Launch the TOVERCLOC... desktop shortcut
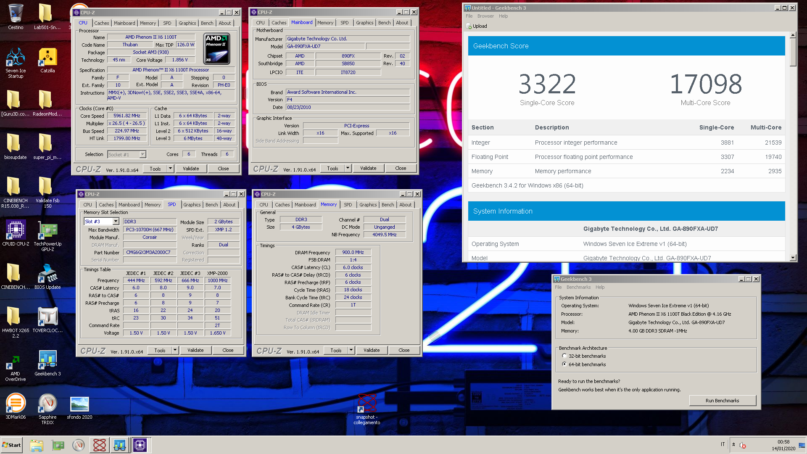Image resolution: width=807 pixels, height=454 pixels. pos(47,320)
